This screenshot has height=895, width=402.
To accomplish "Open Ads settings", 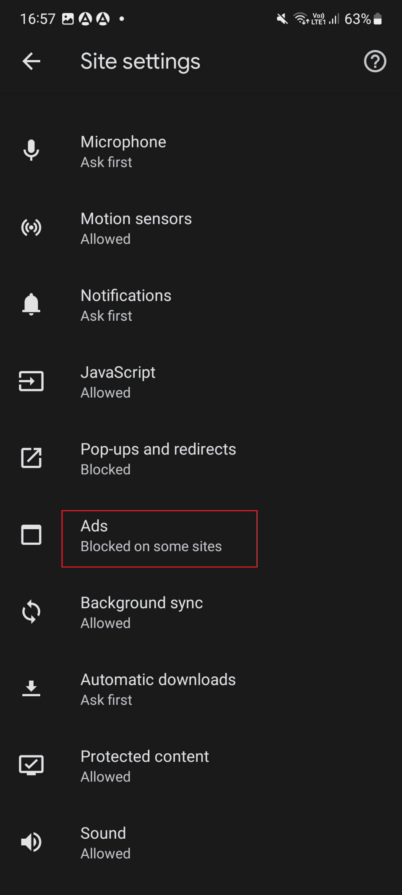I will pyautogui.click(x=201, y=536).
